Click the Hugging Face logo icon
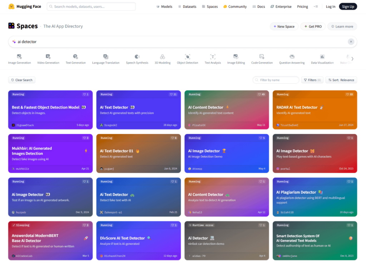366x263 pixels. 11,6
